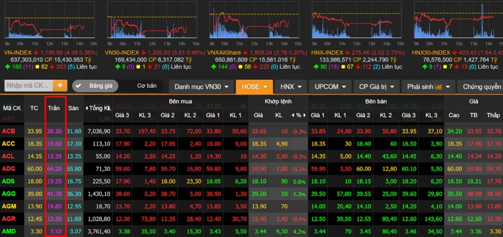The width and height of the screenshot is (503, 237).
Task: Open the CP Giá trị dropdown
Action: [377, 87]
